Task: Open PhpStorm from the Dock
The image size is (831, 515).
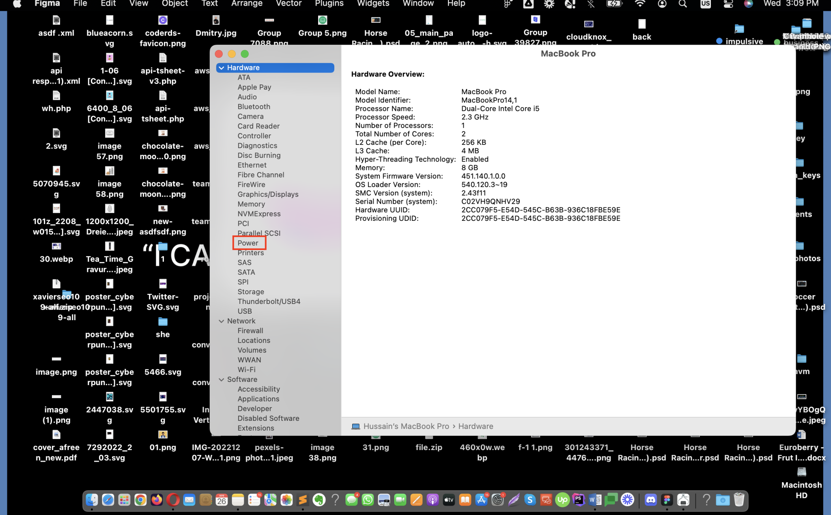Action: pos(579,500)
